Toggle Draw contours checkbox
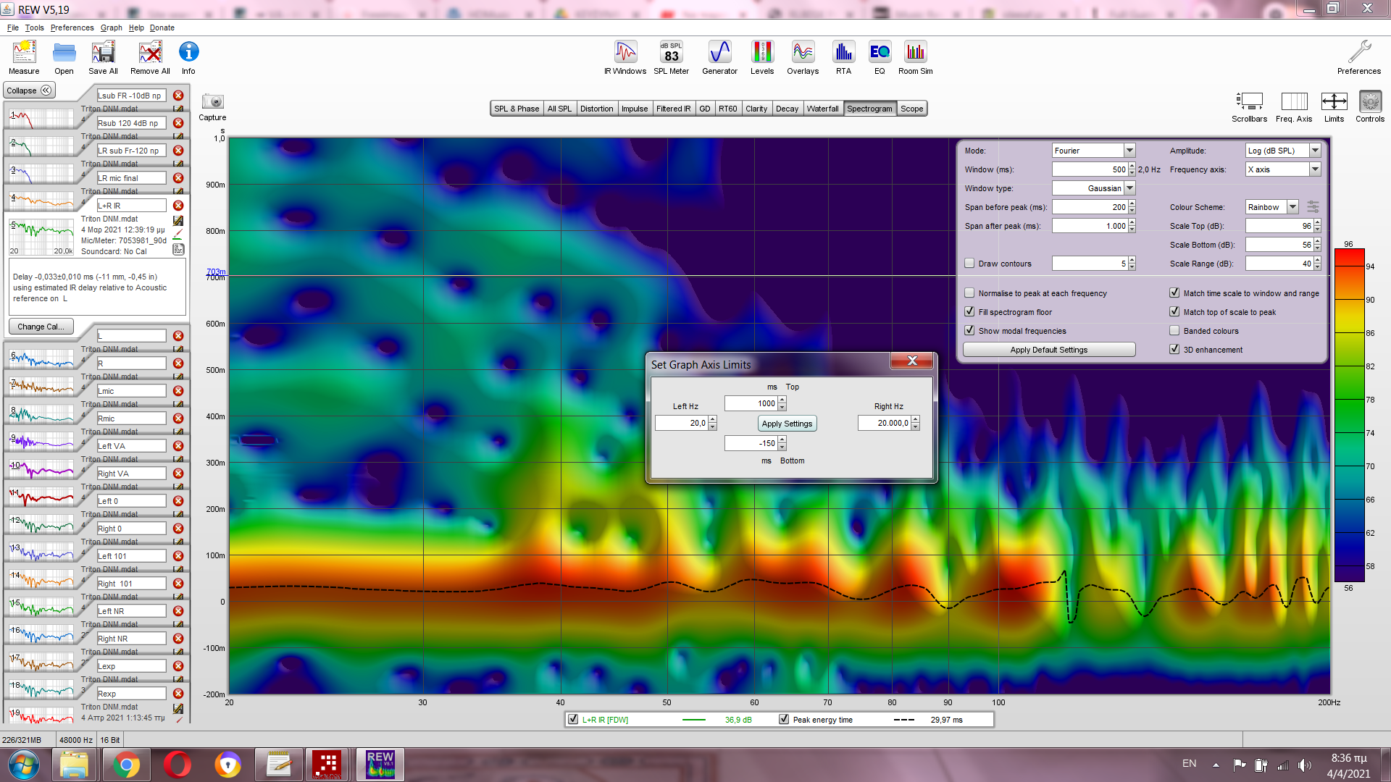The image size is (1391, 782). point(969,264)
